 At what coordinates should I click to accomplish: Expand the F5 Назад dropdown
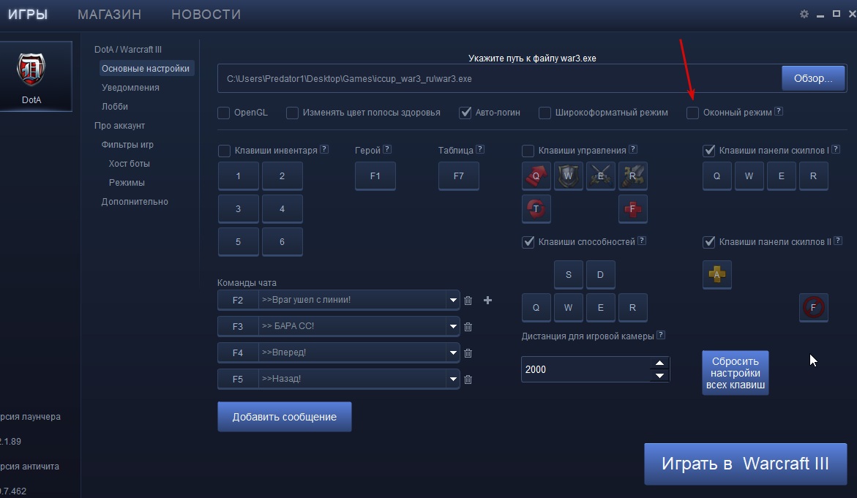tap(453, 379)
